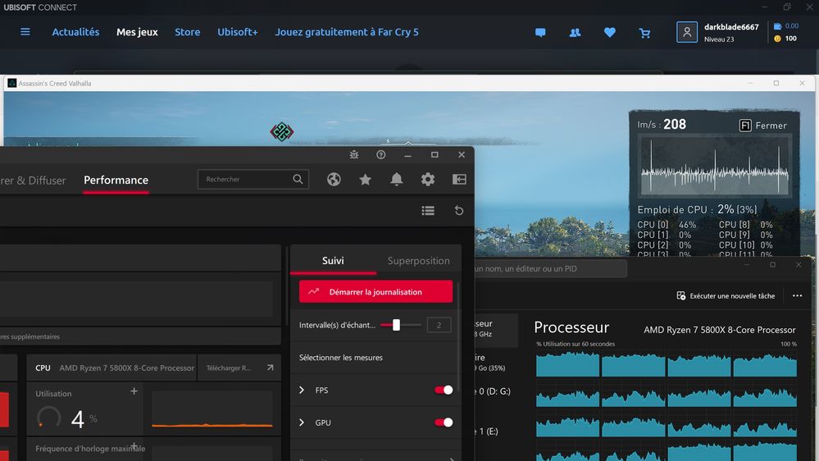
Task: Open the AMD Software settings gear
Action: click(428, 180)
